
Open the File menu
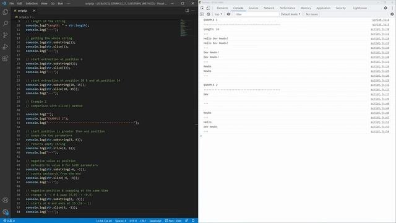tap(12, 4)
